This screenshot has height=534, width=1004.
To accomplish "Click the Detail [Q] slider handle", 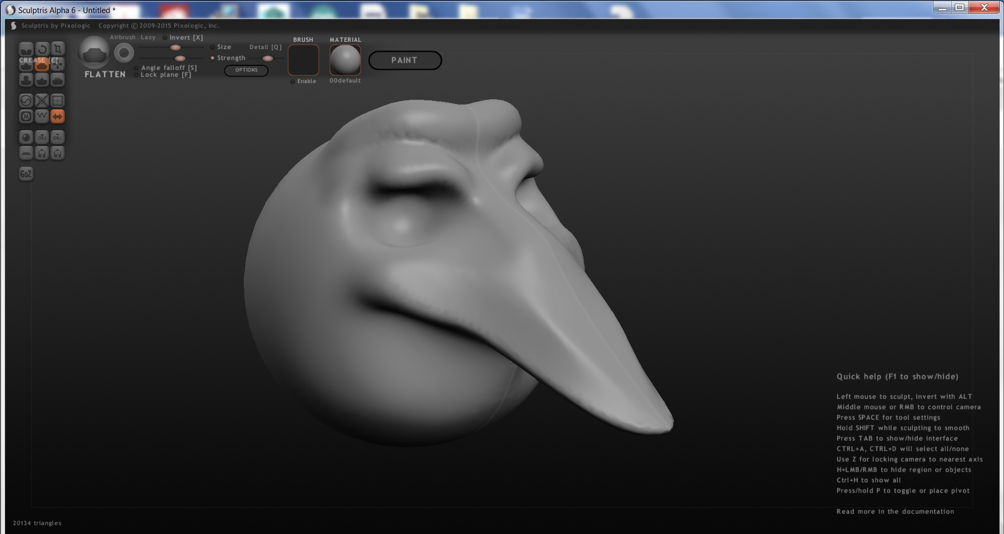I will pos(267,59).
